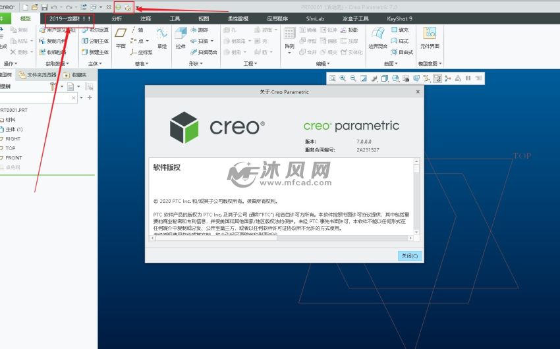560x349 pixels.
Task: Expand the 主体 ribbon group dropdown
Action: point(95,63)
